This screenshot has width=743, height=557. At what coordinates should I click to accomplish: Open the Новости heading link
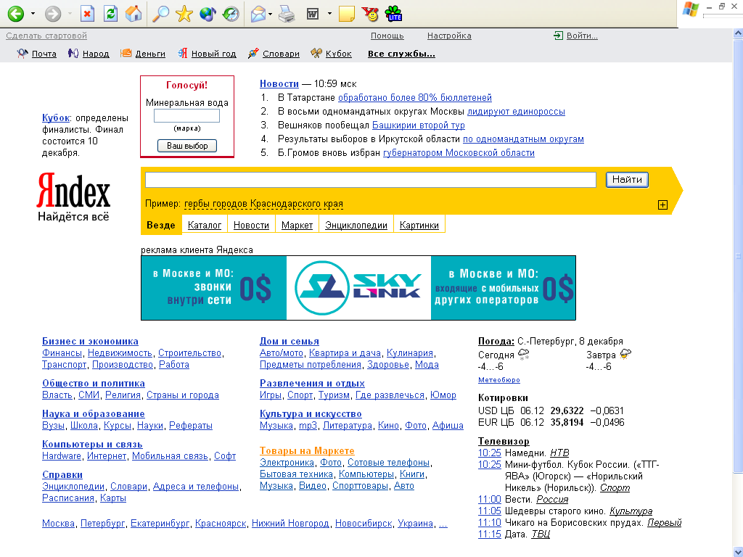[279, 83]
